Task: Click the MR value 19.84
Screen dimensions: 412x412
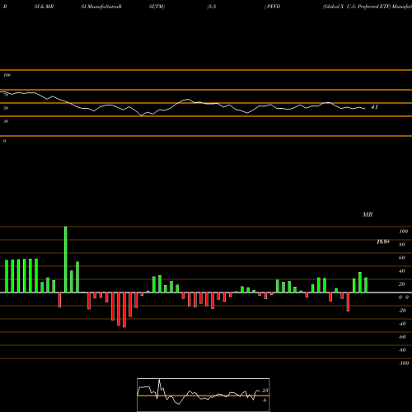Action: click(x=383, y=241)
